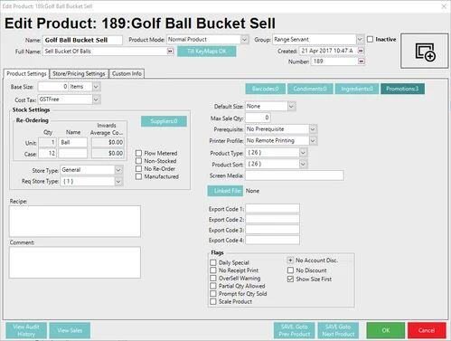Click the View Sales button
The image size is (451, 341).
click(x=70, y=330)
